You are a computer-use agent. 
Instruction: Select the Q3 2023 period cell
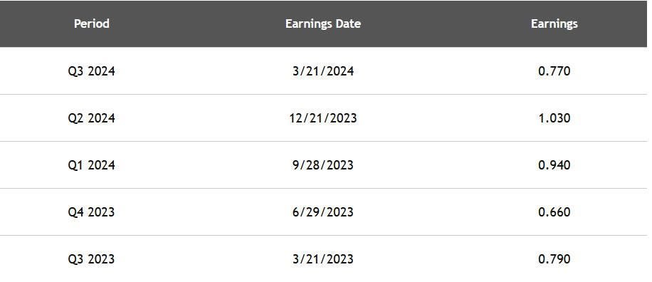point(92,259)
